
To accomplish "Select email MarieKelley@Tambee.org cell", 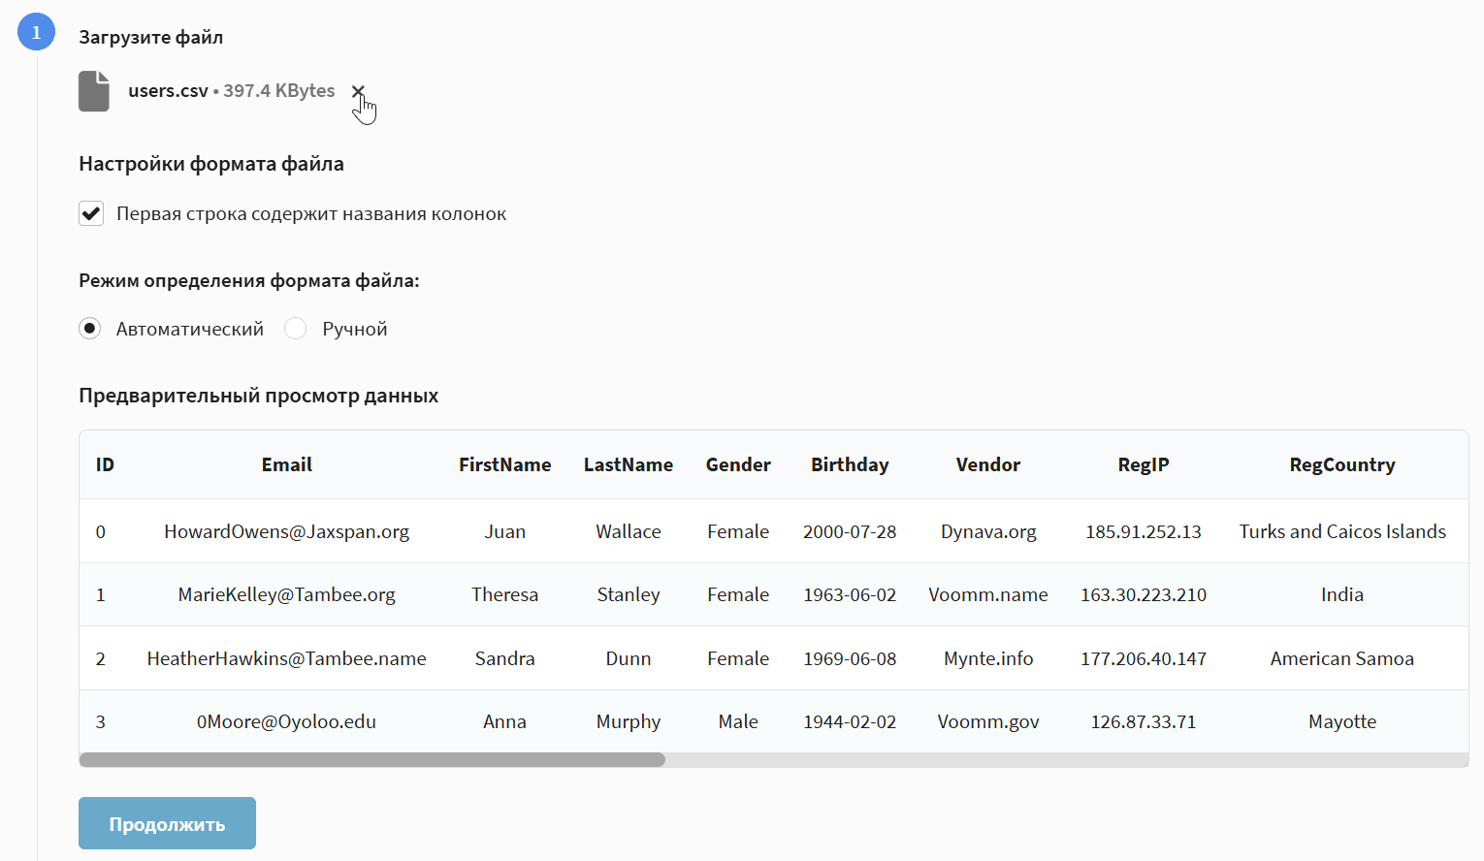I will pos(287,594).
